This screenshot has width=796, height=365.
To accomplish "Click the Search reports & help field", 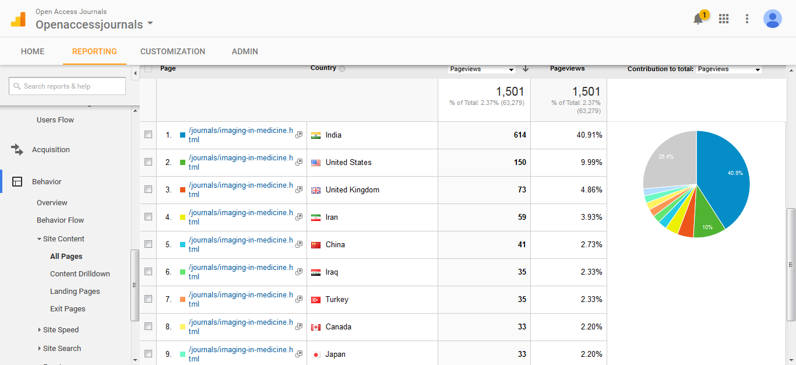I will (x=68, y=86).
